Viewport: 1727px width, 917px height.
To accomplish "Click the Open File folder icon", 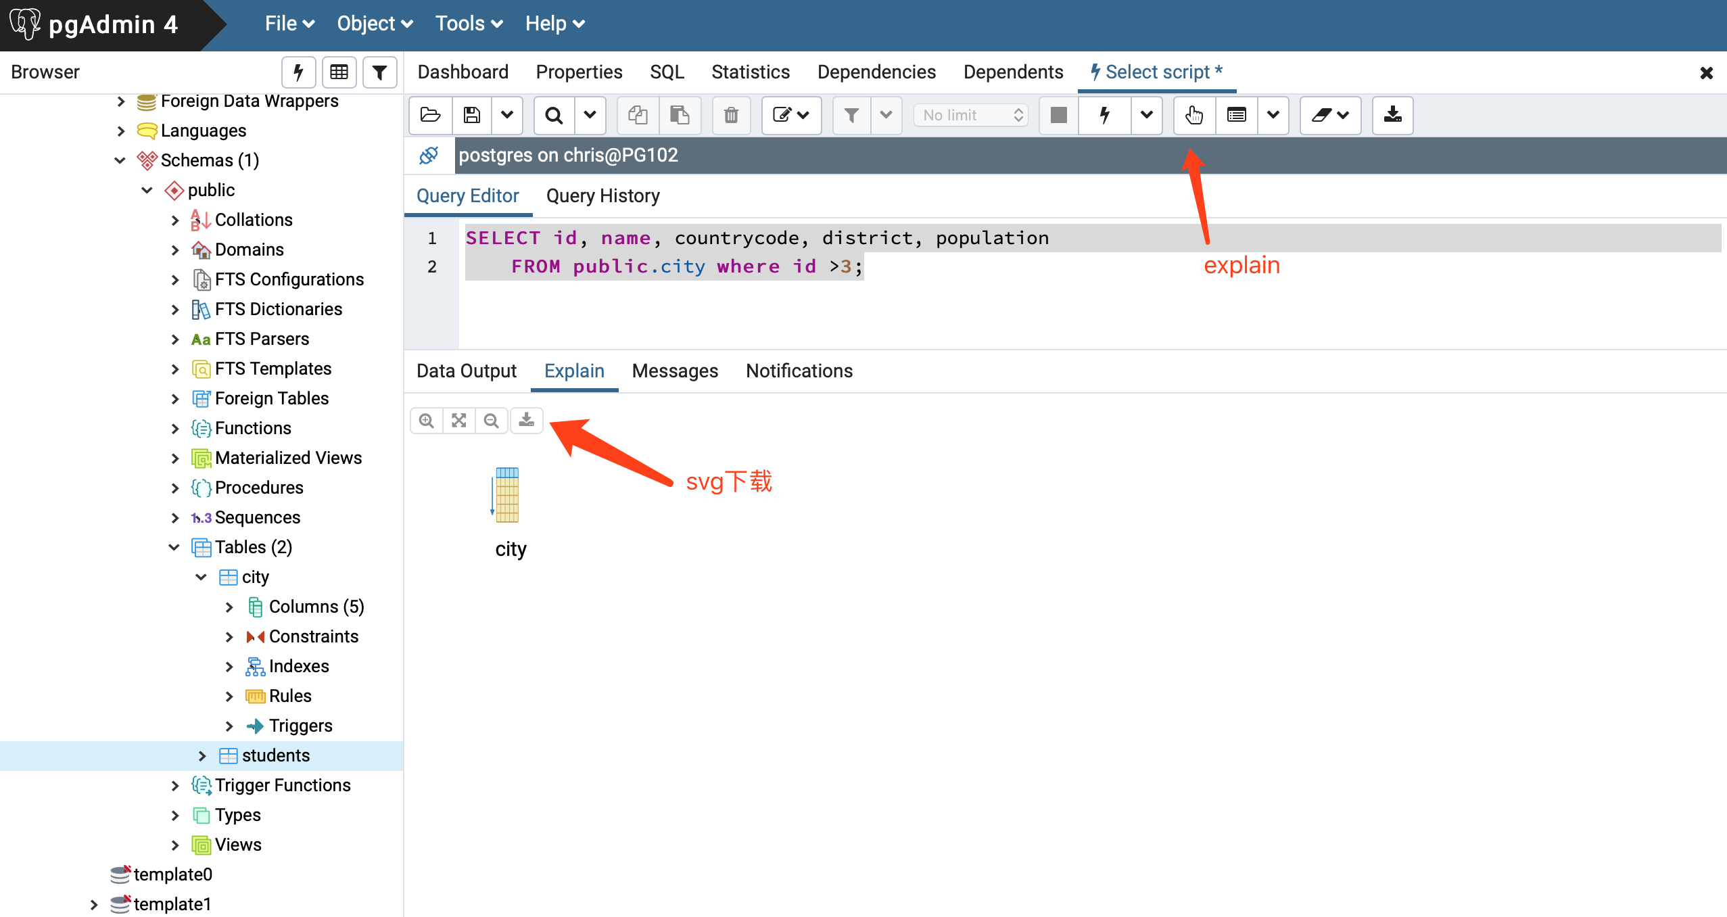I will (430, 115).
